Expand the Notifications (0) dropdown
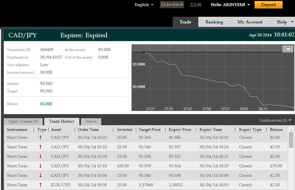The image size is (295, 190). tap(275, 120)
